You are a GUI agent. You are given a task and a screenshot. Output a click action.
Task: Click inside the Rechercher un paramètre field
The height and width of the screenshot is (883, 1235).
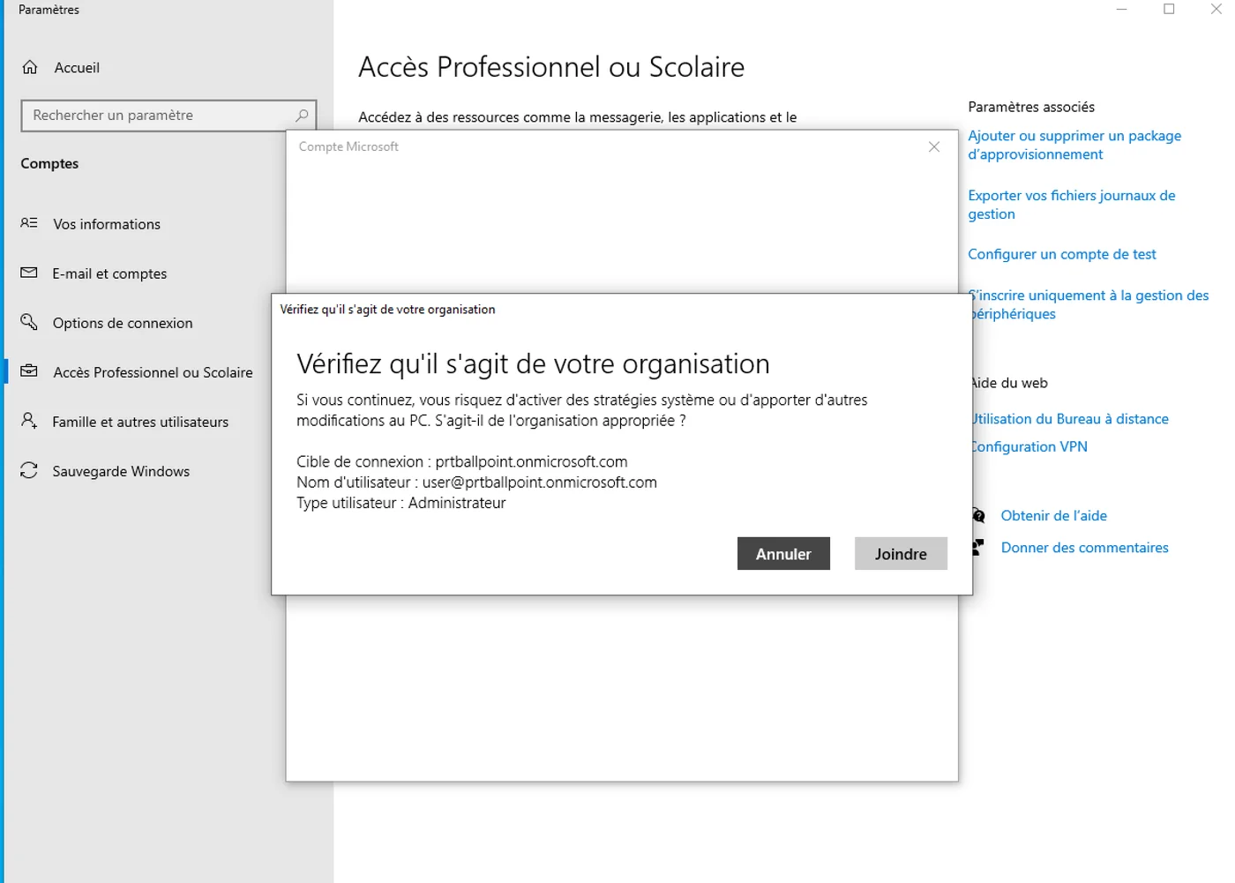point(159,115)
